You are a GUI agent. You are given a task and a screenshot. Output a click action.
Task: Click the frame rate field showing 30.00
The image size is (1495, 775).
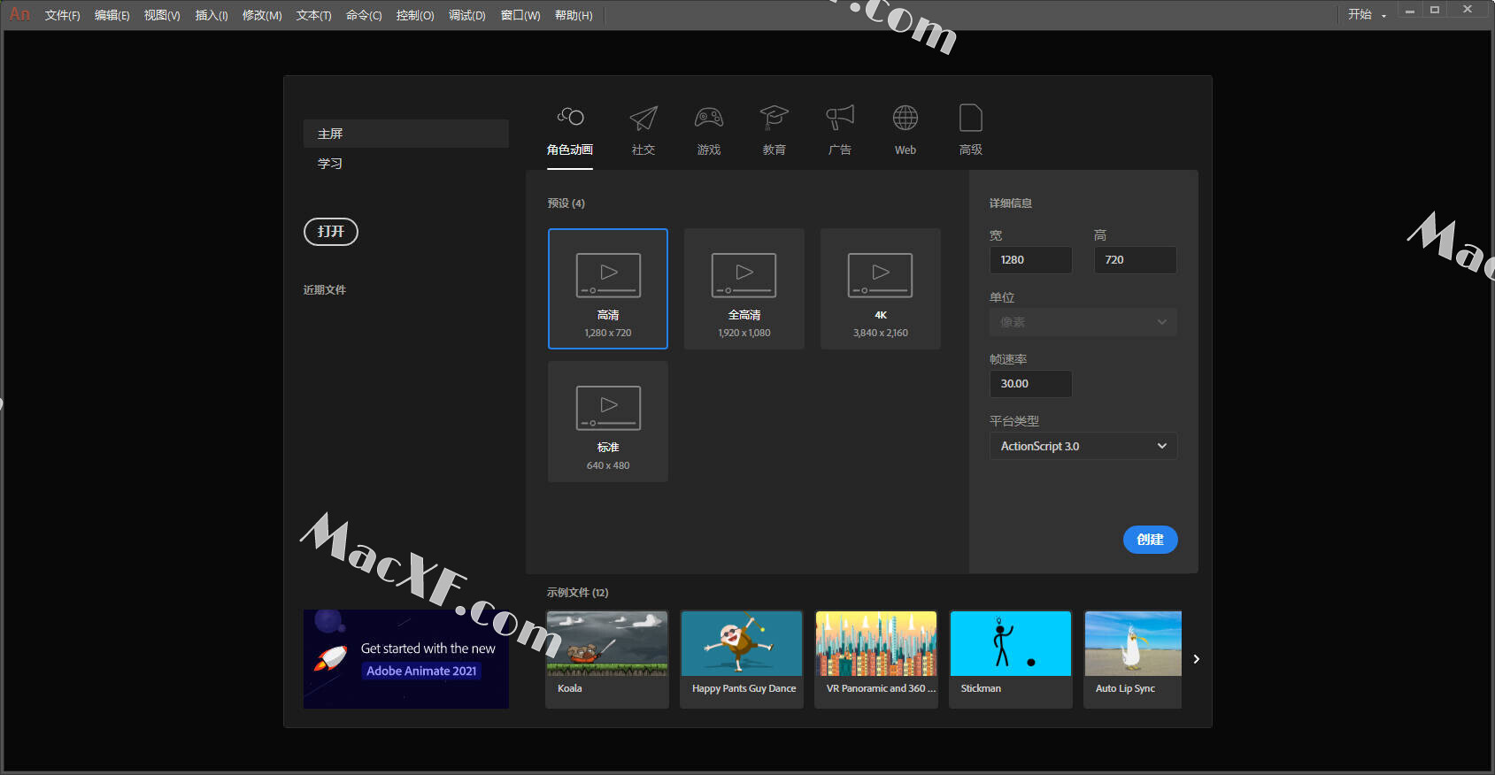1030,384
